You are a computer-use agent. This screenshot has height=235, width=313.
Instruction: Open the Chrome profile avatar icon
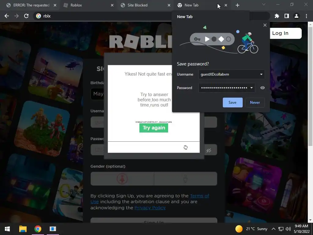[x=296, y=16]
